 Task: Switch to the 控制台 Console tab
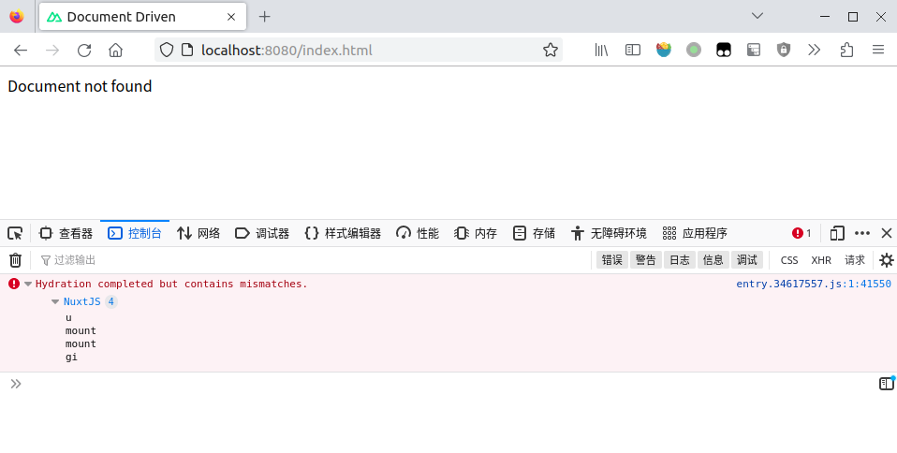[135, 233]
